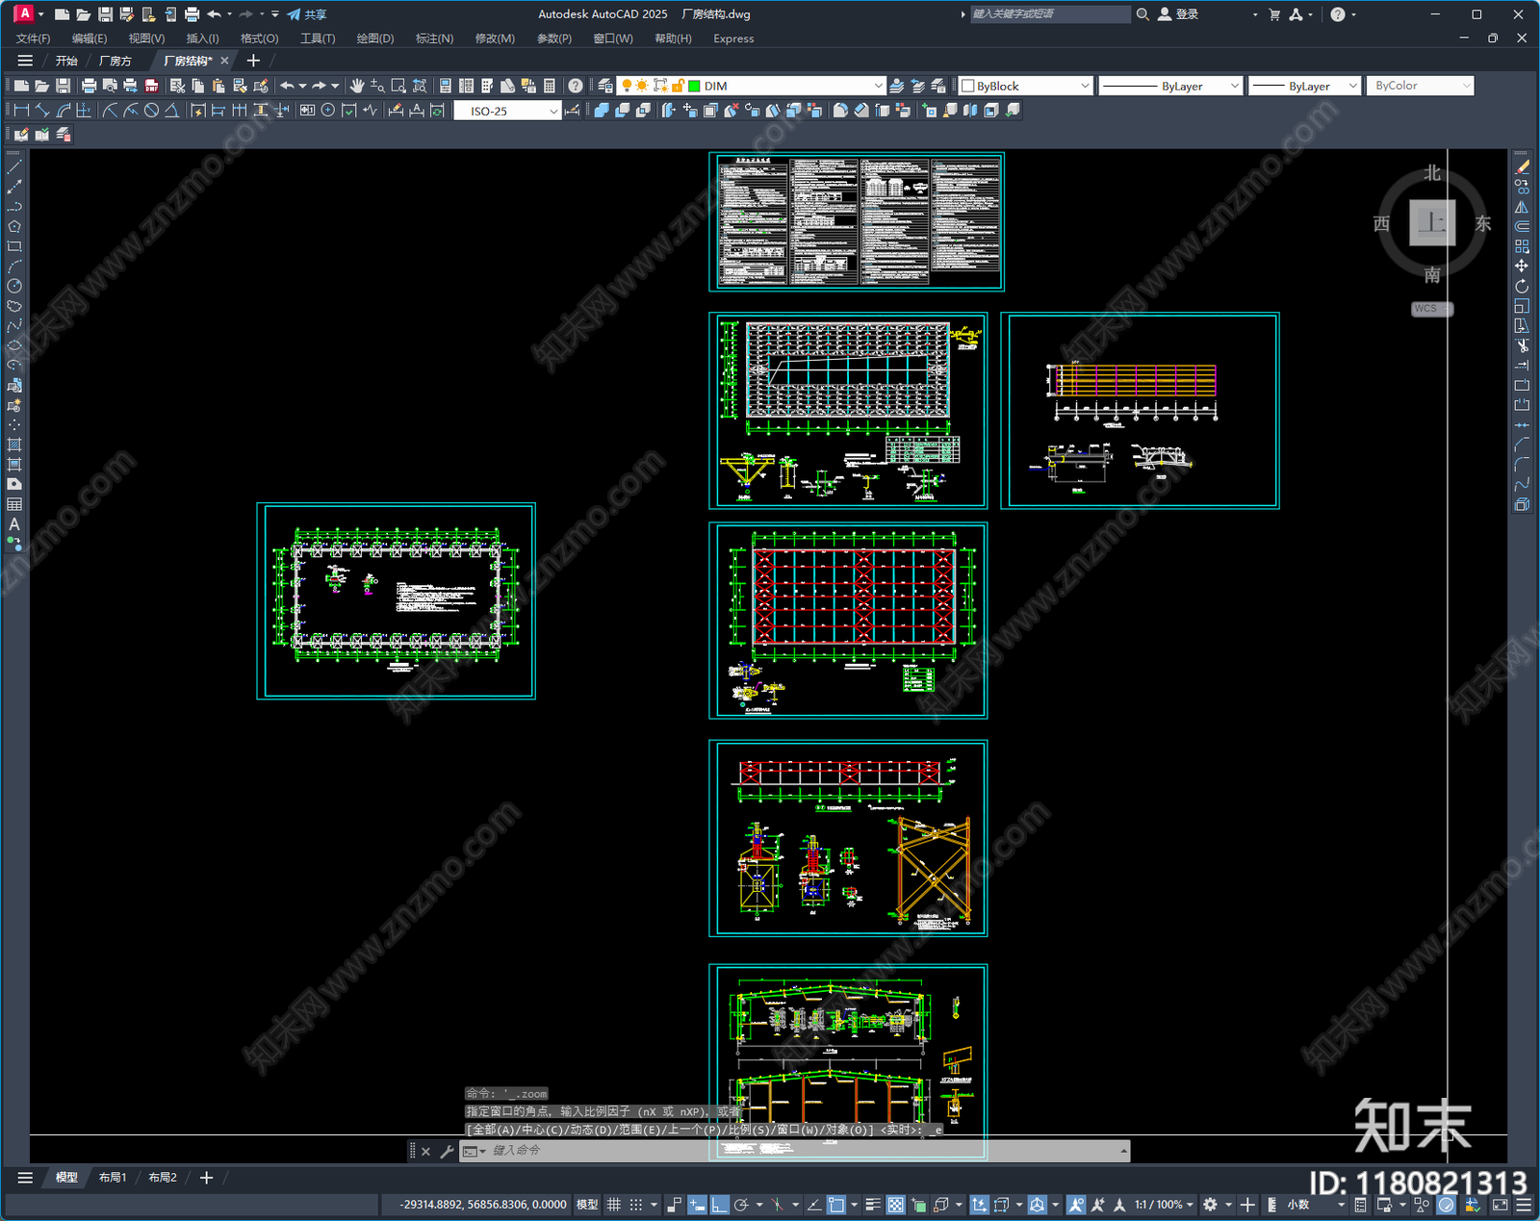The image size is (1540, 1221).
Task: Expand the DIM layer dropdown
Action: coord(877,86)
